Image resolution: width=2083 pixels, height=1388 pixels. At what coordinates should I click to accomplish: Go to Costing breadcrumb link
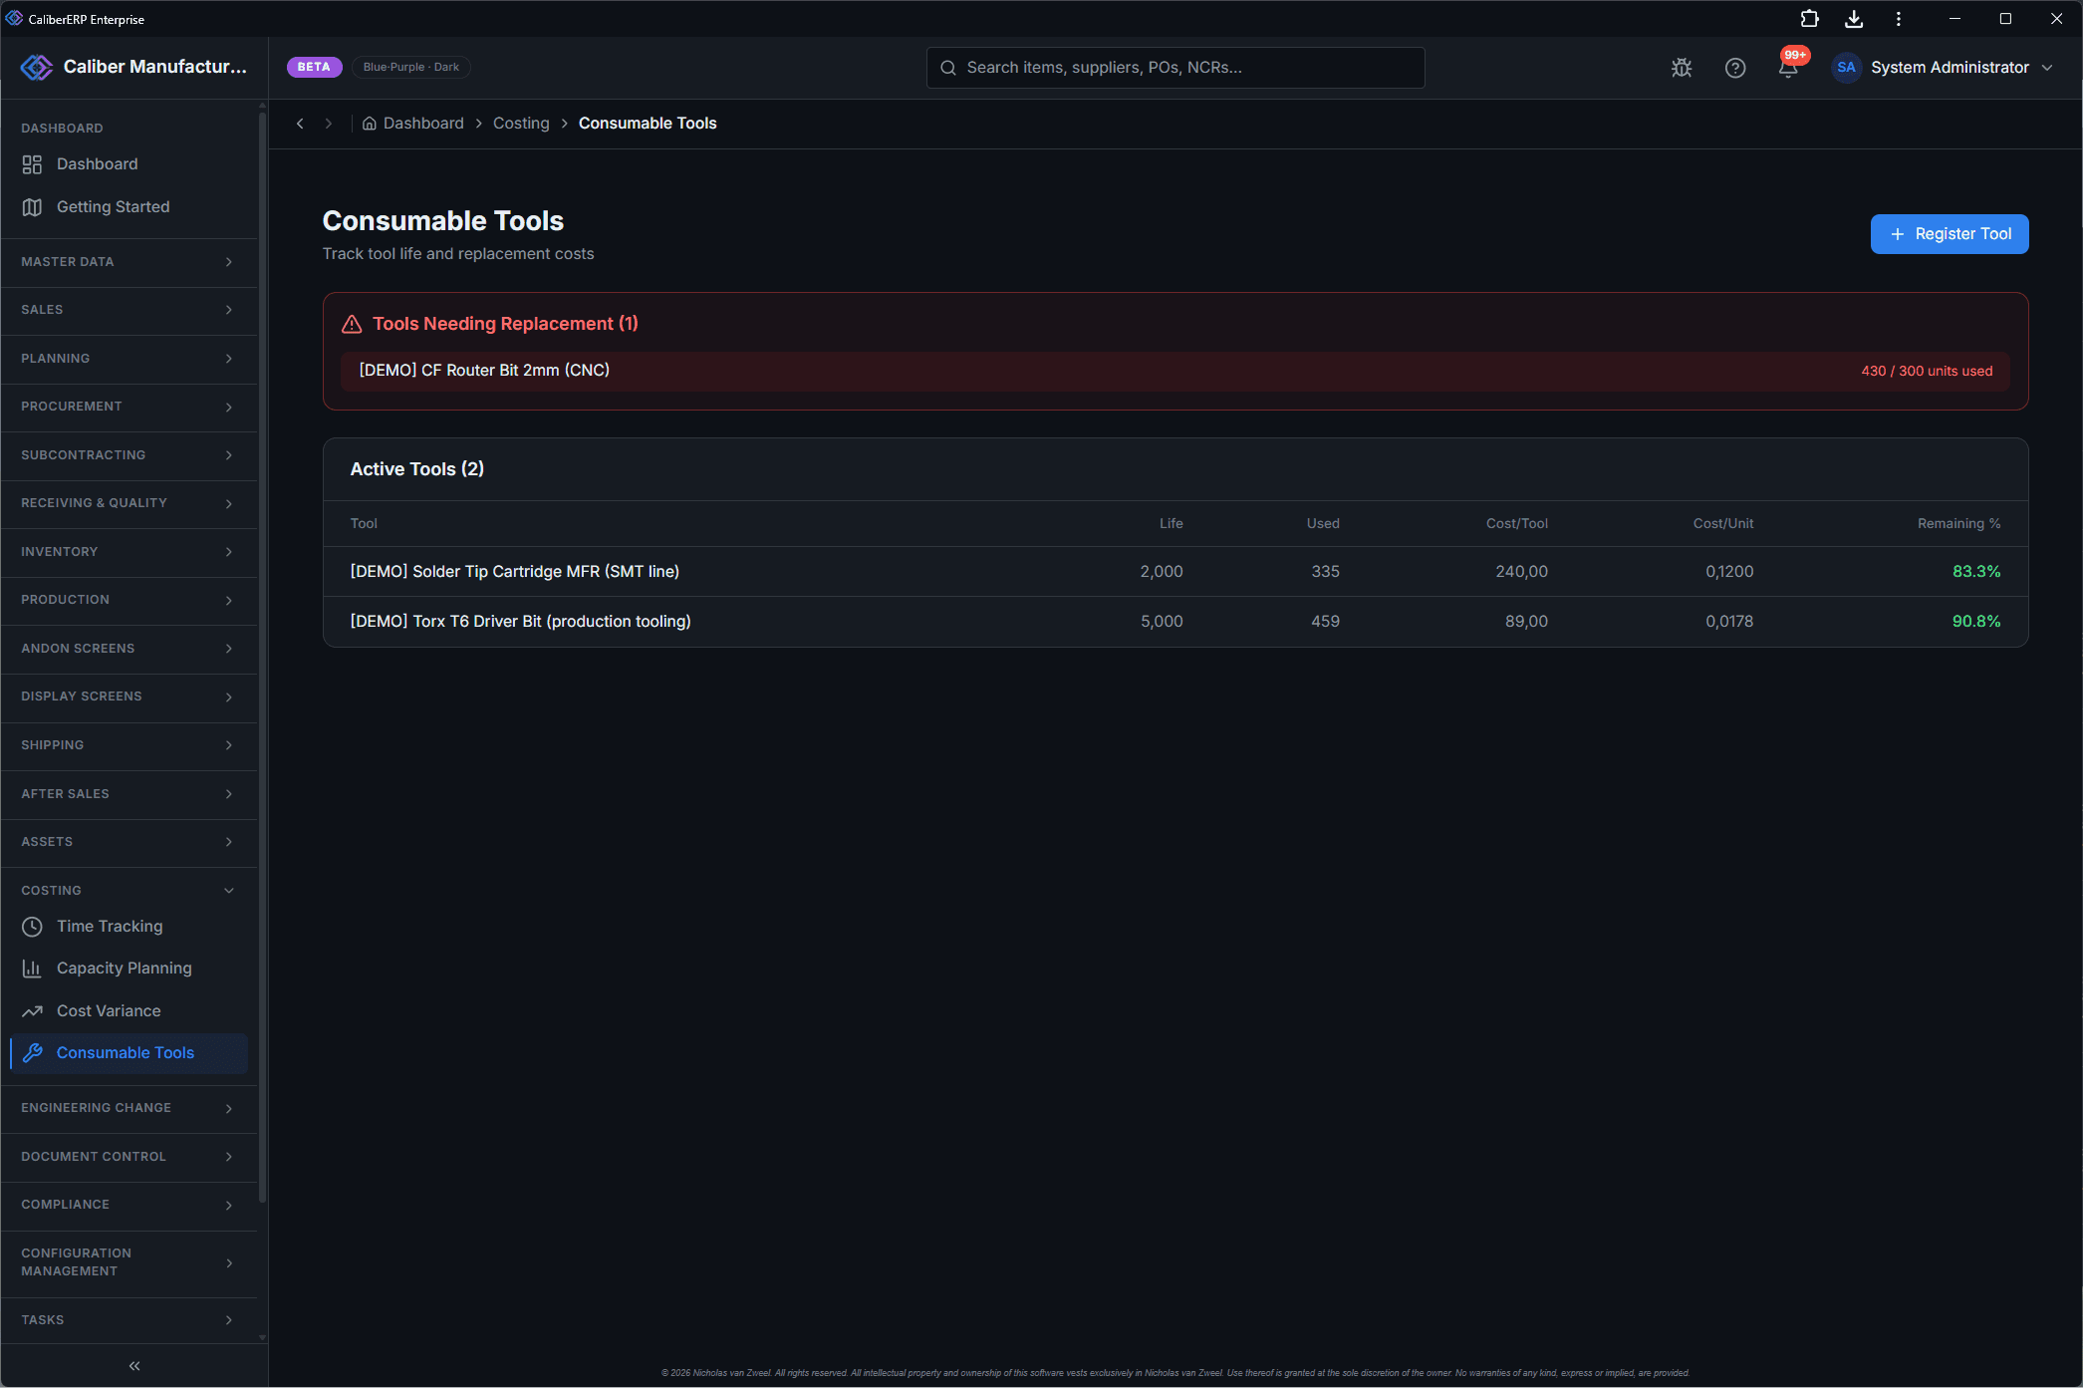click(521, 124)
